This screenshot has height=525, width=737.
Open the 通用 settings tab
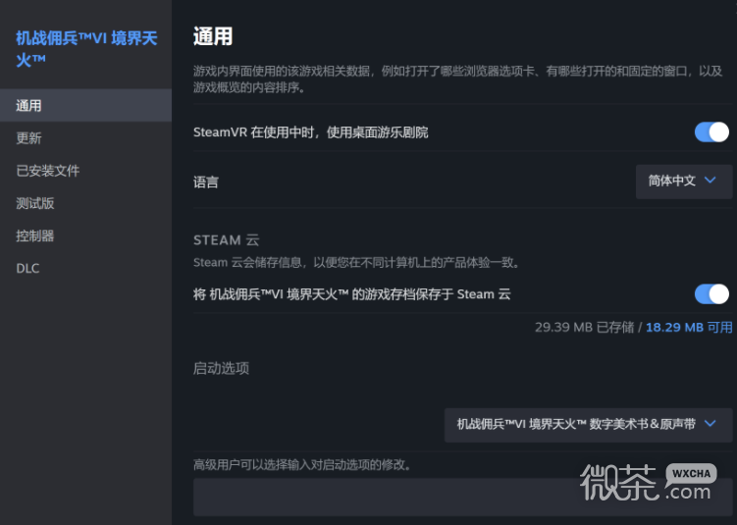point(85,105)
